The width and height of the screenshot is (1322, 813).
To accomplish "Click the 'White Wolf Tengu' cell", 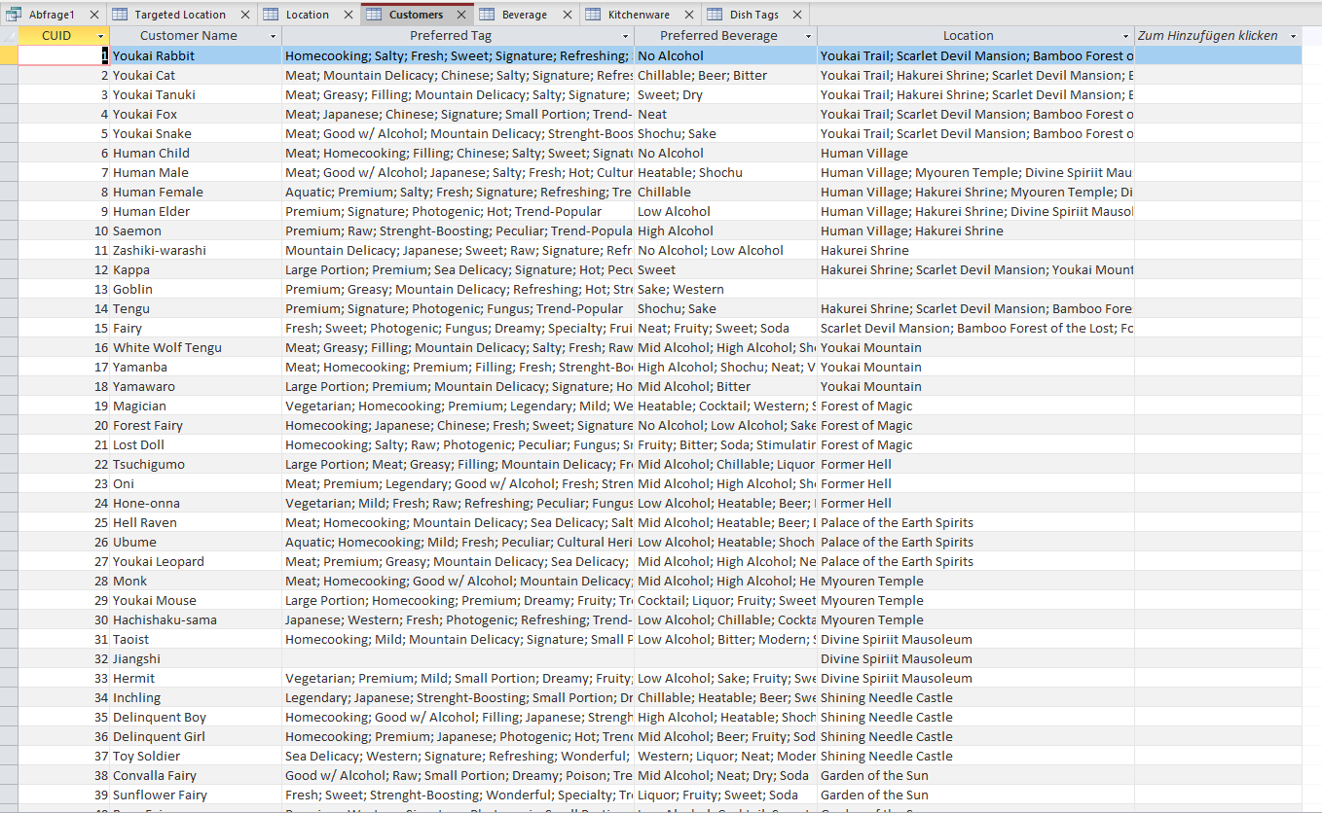I will click(x=196, y=347).
